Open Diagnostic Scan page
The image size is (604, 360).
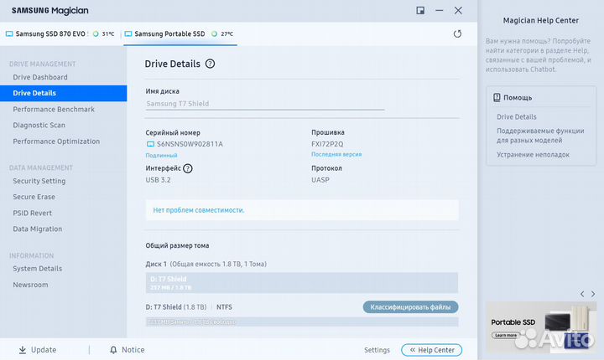click(39, 125)
